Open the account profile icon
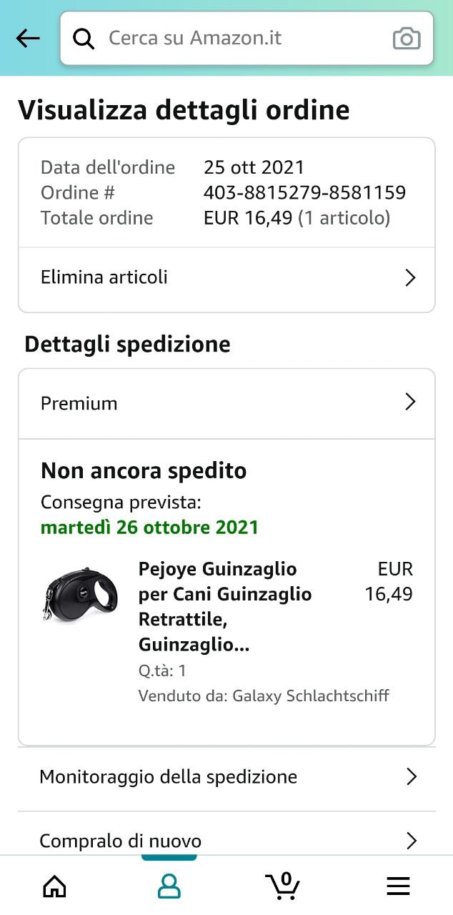 (x=169, y=886)
